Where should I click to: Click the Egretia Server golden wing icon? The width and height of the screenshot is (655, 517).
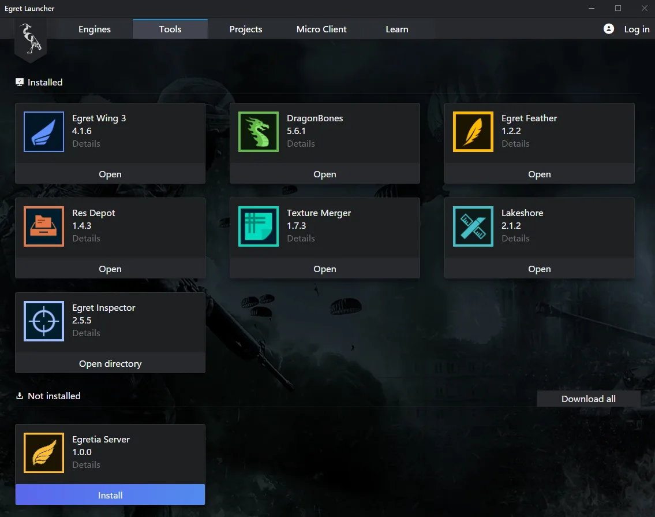coord(44,453)
